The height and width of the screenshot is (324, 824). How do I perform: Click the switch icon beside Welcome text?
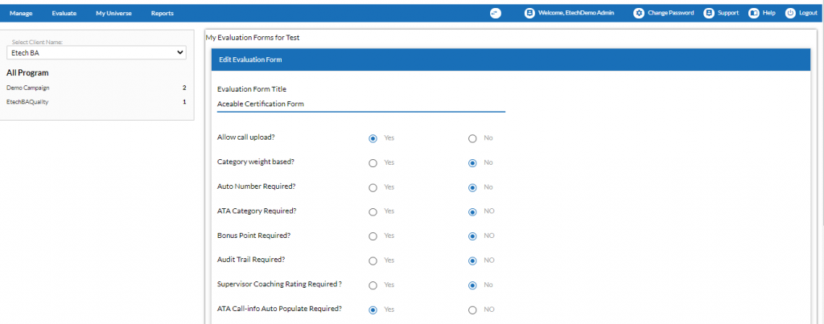[495, 13]
